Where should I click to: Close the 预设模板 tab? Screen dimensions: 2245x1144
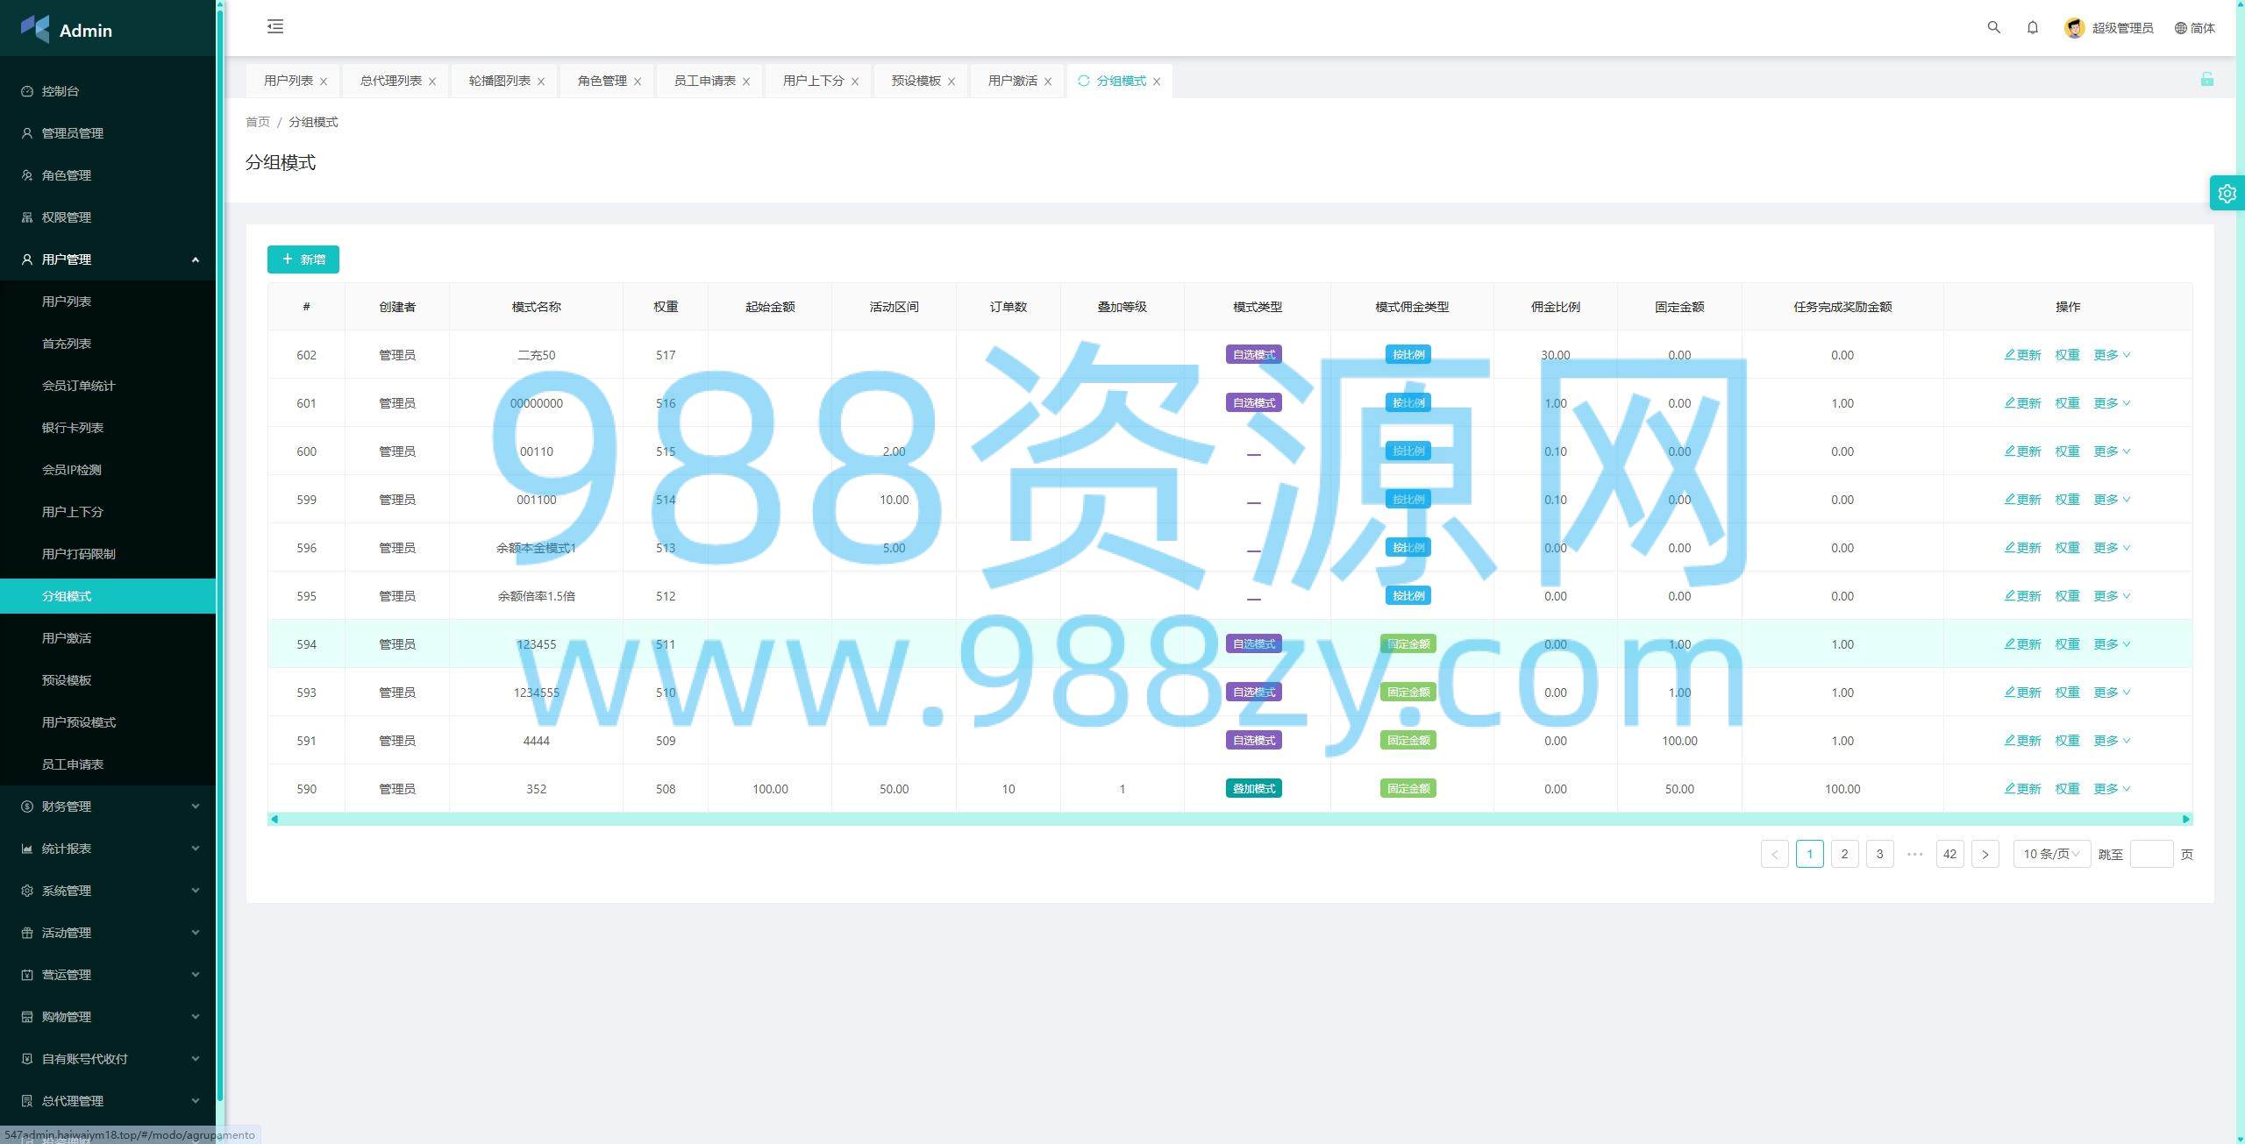click(x=951, y=82)
